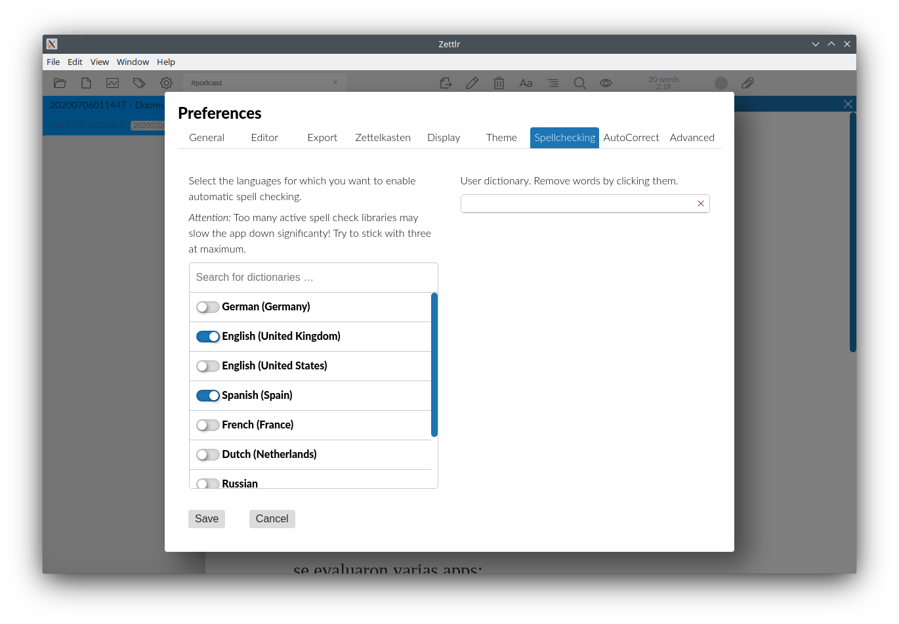Disable Spanish (Spain) dictionary
Screen dimensions: 899x624
(208, 396)
